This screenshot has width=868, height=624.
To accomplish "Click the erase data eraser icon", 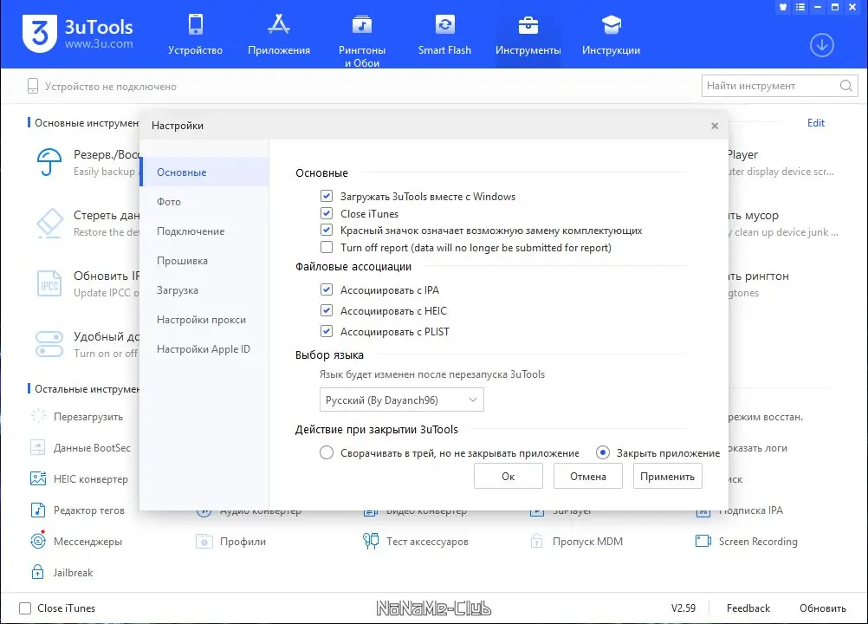I will (x=49, y=223).
